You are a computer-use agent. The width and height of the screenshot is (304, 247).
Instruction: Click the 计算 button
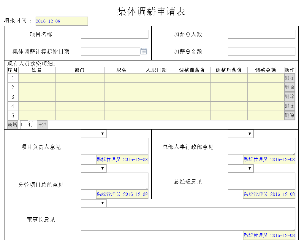(x=42, y=125)
